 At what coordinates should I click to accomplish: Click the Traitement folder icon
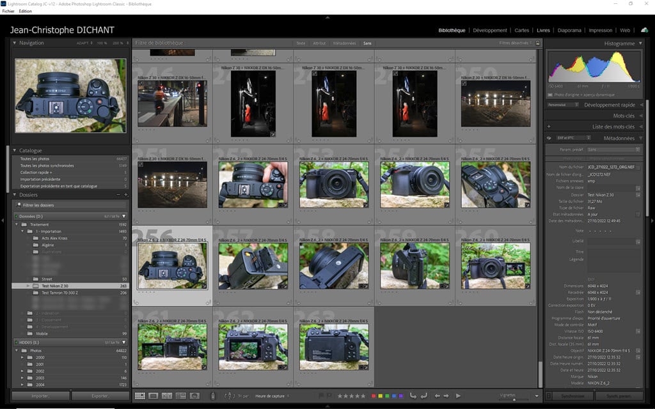(x=24, y=224)
